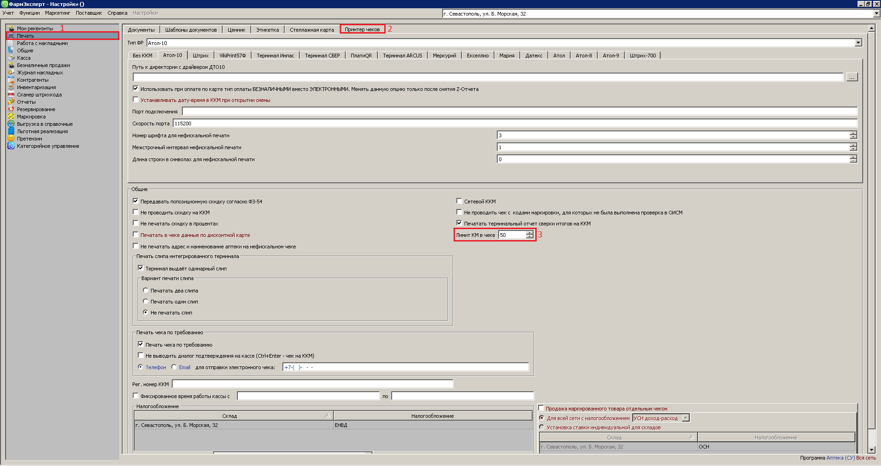The width and height of the screenshot is (881, 466).
Task: Open Отчеты via its sidebar icon
Action: point(11,102)
